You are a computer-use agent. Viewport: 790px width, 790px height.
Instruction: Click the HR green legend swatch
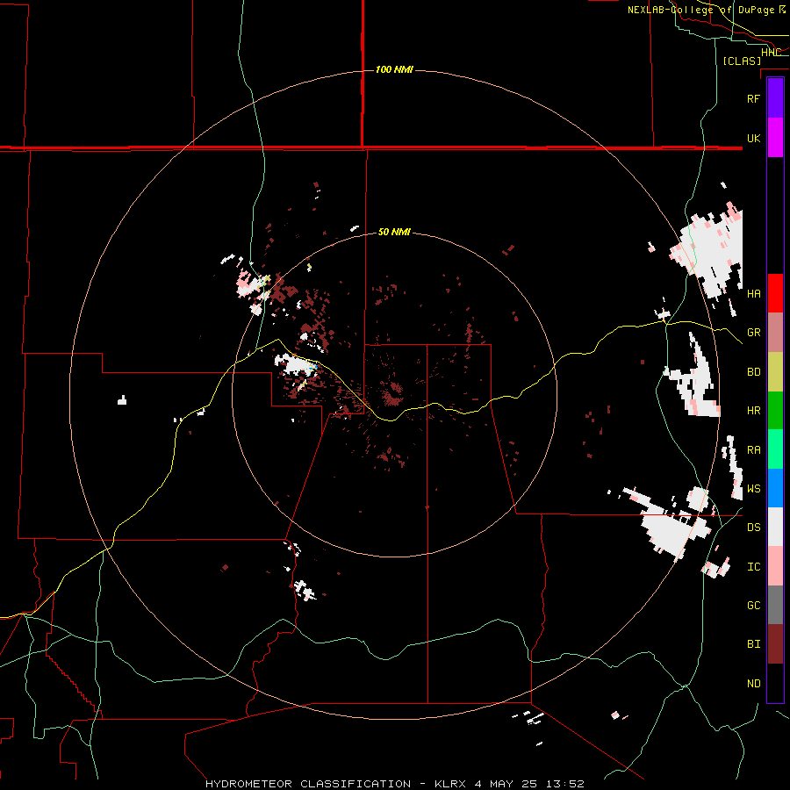coord(775,410)
